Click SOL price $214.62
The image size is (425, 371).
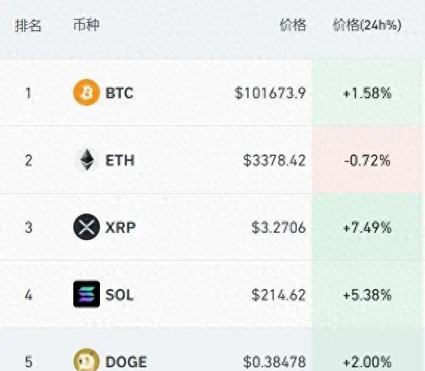[x=278, y=295]
